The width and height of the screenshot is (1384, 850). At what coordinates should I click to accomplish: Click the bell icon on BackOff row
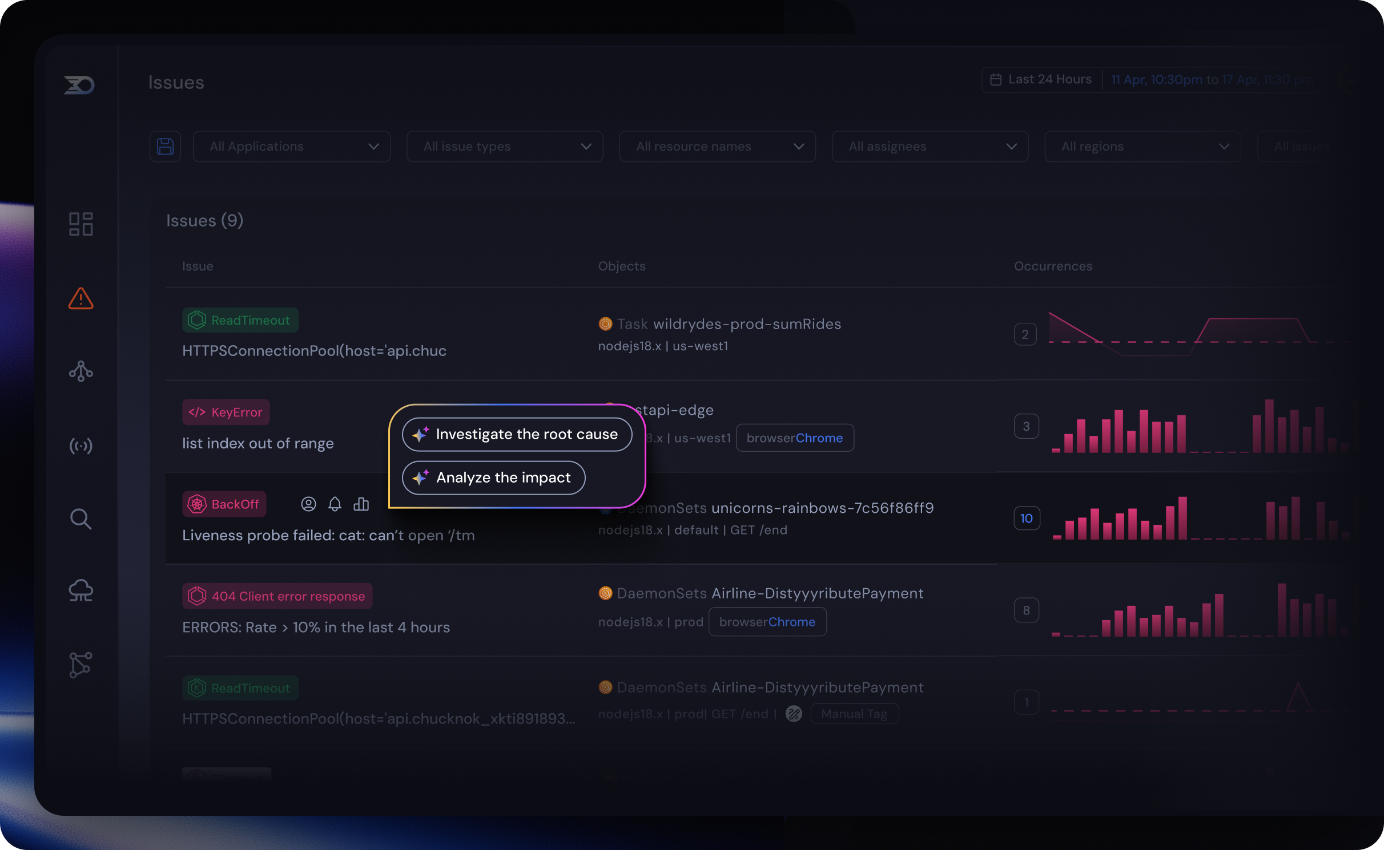[x=335, y=504]
